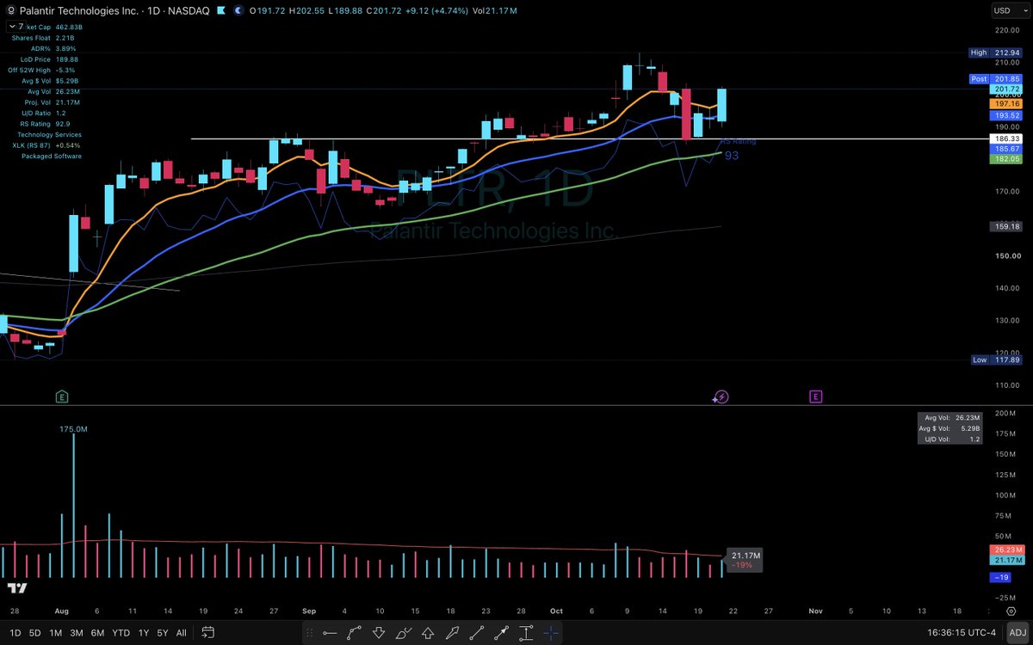Switch to the 1M time range
Image resolution: width=1033 pixels, height=645 pixels.
[x=55, y=633]
